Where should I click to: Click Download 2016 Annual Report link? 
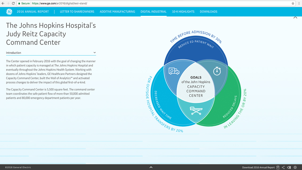pyautogui.click(x=258, y=168)
